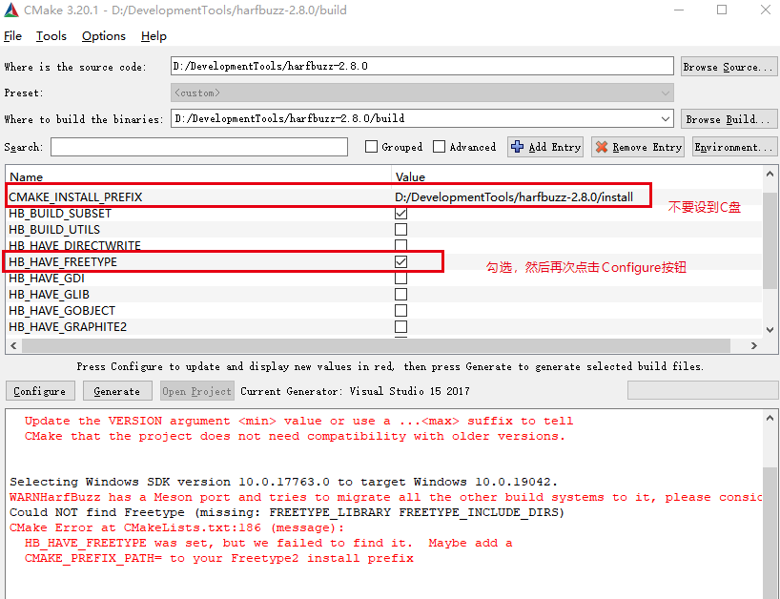Screen dimensions: 780x599
Task: Click the cache list horizontal scrollbar thumb
Action: pyautogui.click(x=376, y=346)
